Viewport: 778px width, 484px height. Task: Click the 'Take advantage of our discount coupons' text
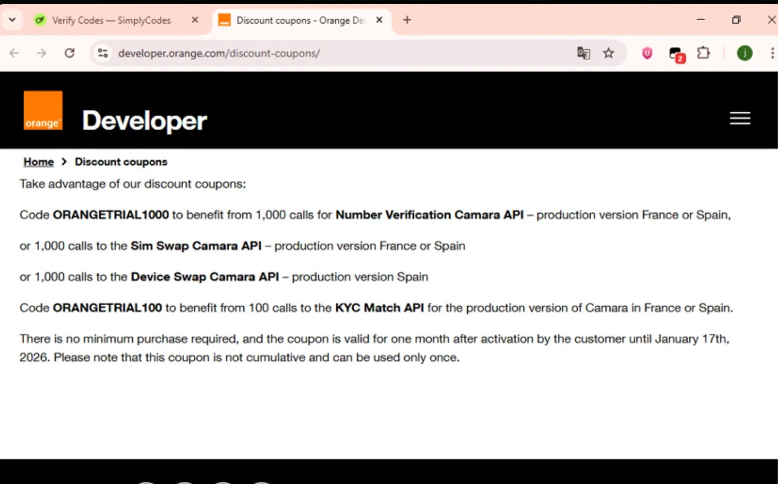pos(133,184)
